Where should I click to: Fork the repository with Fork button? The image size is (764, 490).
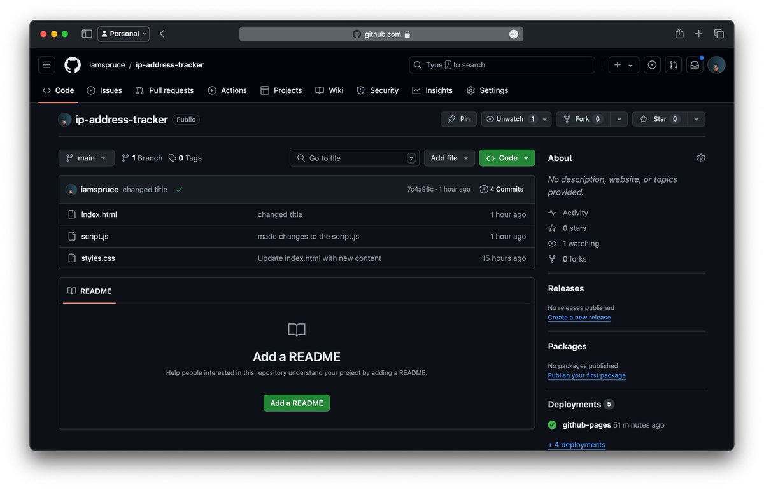click(583, 119)
